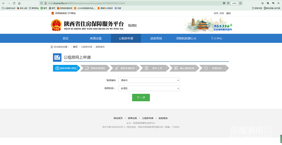Open the QR code icon in address bar
The image size is (282, 145).
coord(224,3)
